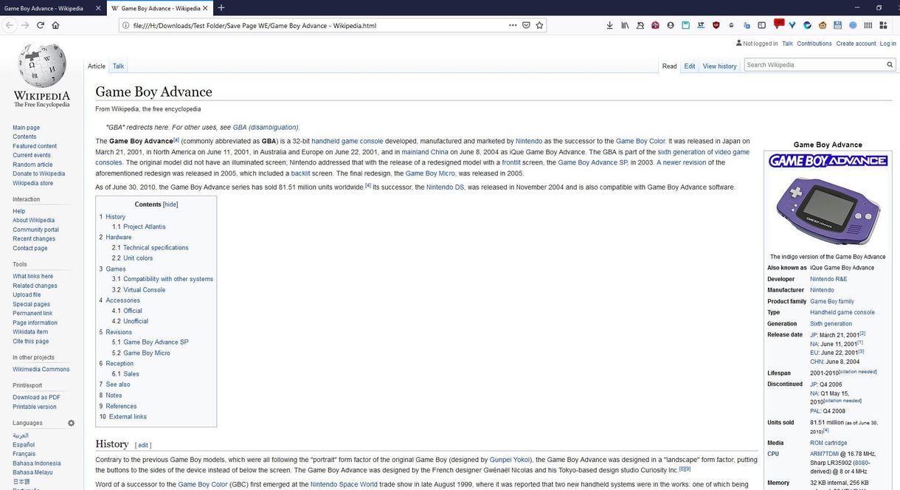Close the active Game Boy Advance tab
Image resolution: width=900 pixels, height=490 pixels.
pyautogui.click(x=206, y=8)
